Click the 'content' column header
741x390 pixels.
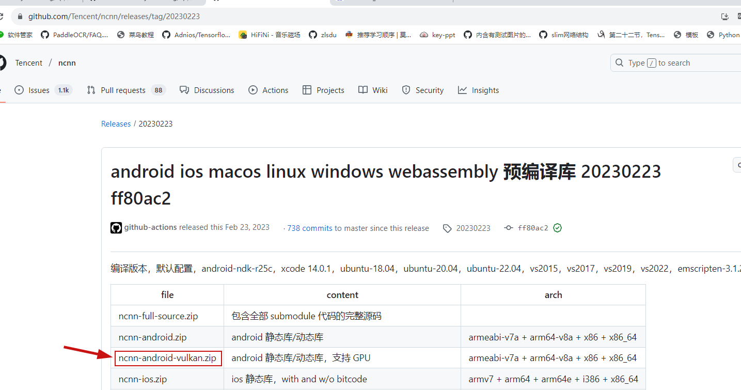[x=342, y=295]
